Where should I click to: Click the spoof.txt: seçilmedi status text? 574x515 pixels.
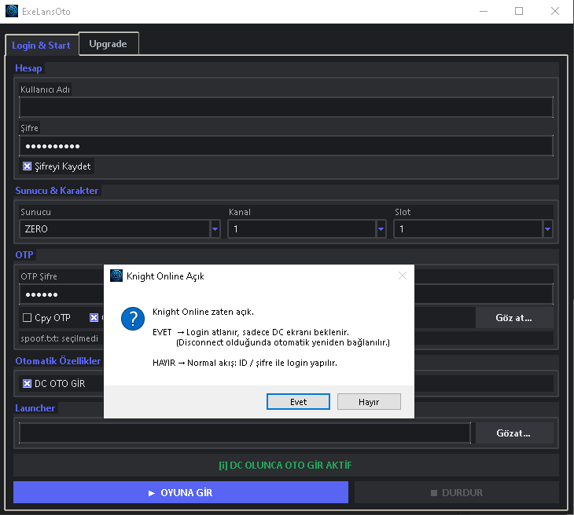(x=59, y=338)
